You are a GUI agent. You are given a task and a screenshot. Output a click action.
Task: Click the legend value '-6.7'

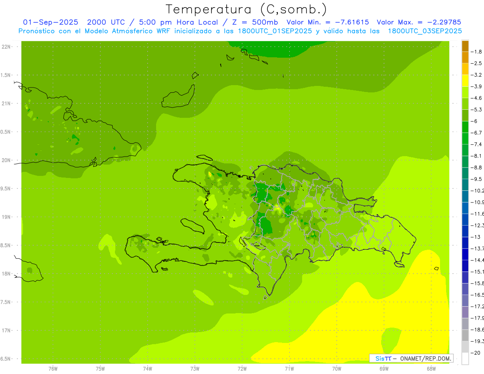coord(476,133)
